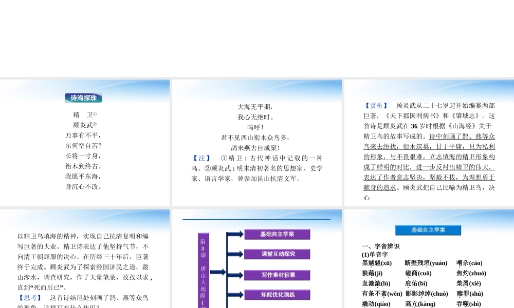Click the entry 黑魆魆(xū)
Viewport: 514px width, 308px height.
pyautogui.click(x=377, y=263)
